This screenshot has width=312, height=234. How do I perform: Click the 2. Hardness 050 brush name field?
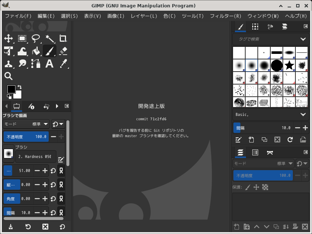(35, 156)
